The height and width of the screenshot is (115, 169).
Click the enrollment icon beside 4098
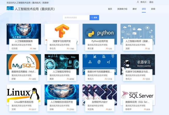coord(68,79)
